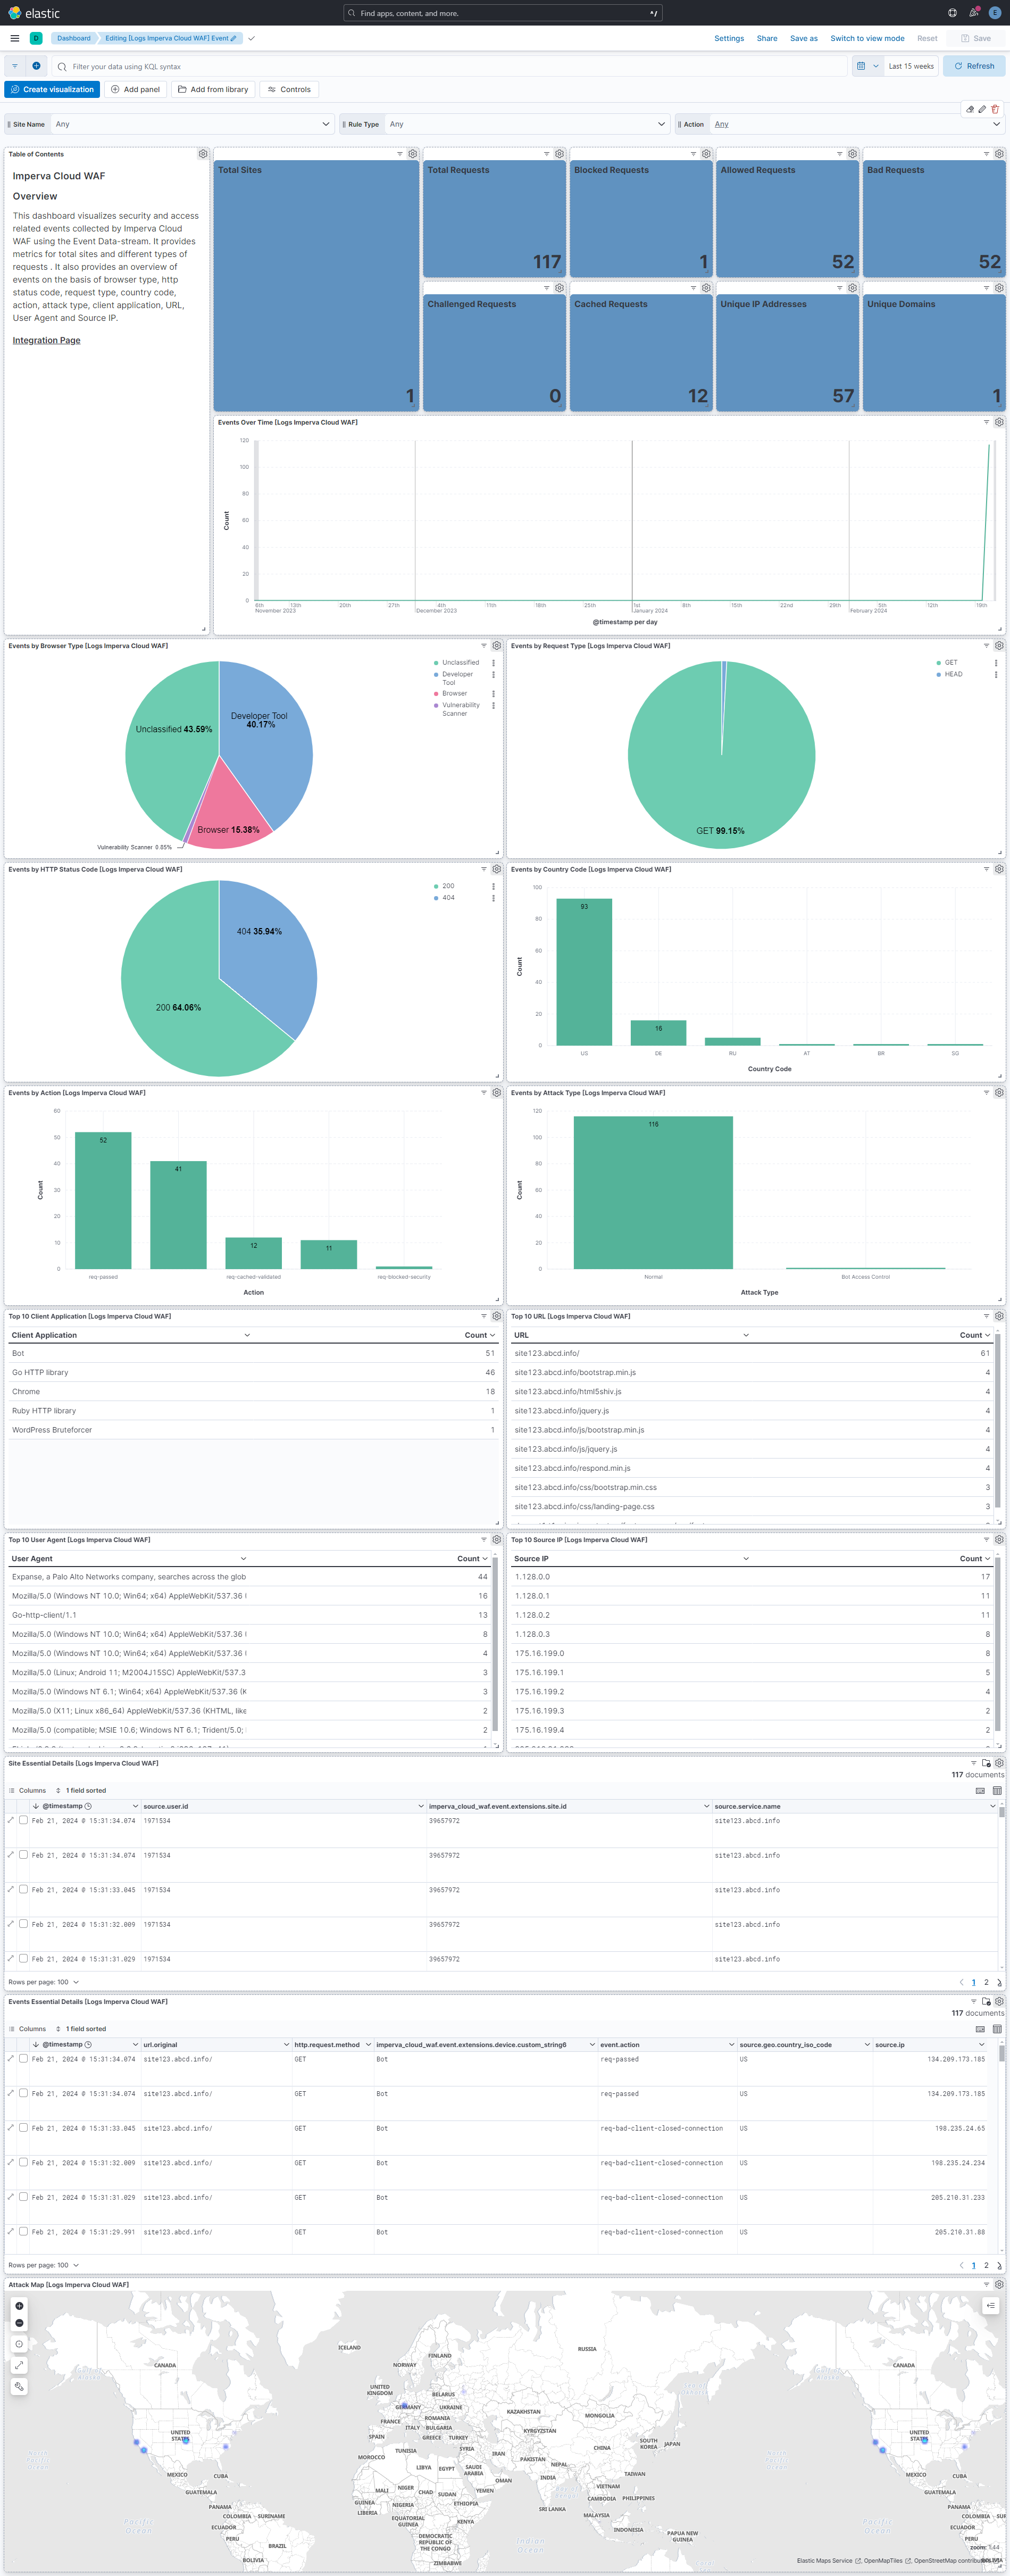Viewport: 1010px width, 2576px height.
Task: Expand the Attack Map layers list
Action: click(990, 2306)
